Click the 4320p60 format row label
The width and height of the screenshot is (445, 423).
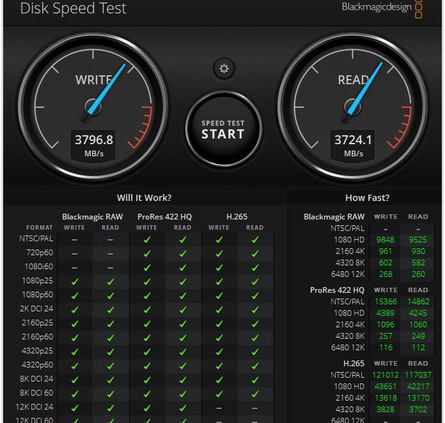pos(37,365)
